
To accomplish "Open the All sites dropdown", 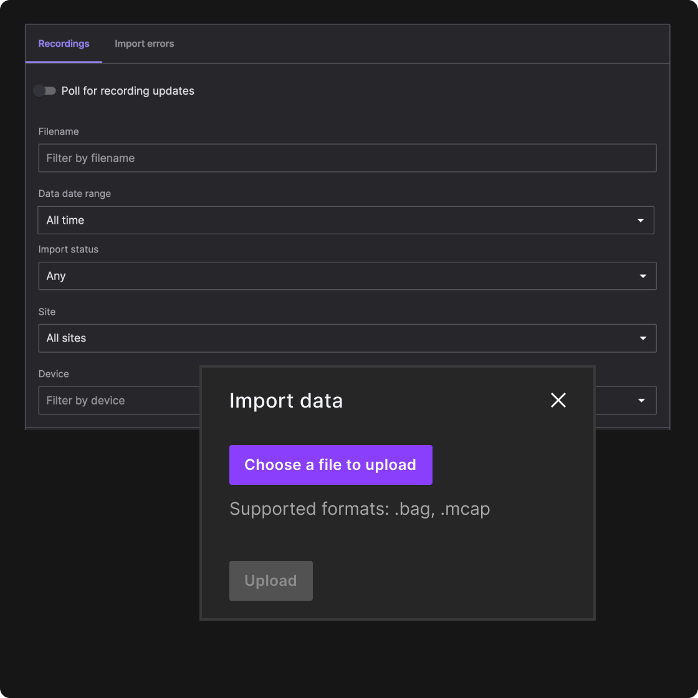I will tap(347, 338).
